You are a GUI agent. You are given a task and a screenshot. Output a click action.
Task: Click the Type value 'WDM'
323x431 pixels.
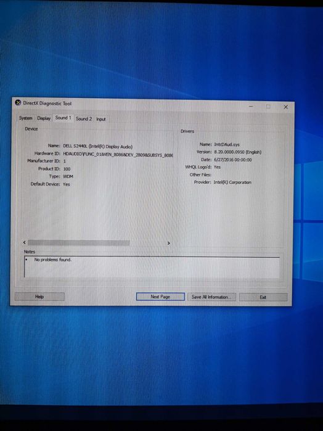click(68, 176)
